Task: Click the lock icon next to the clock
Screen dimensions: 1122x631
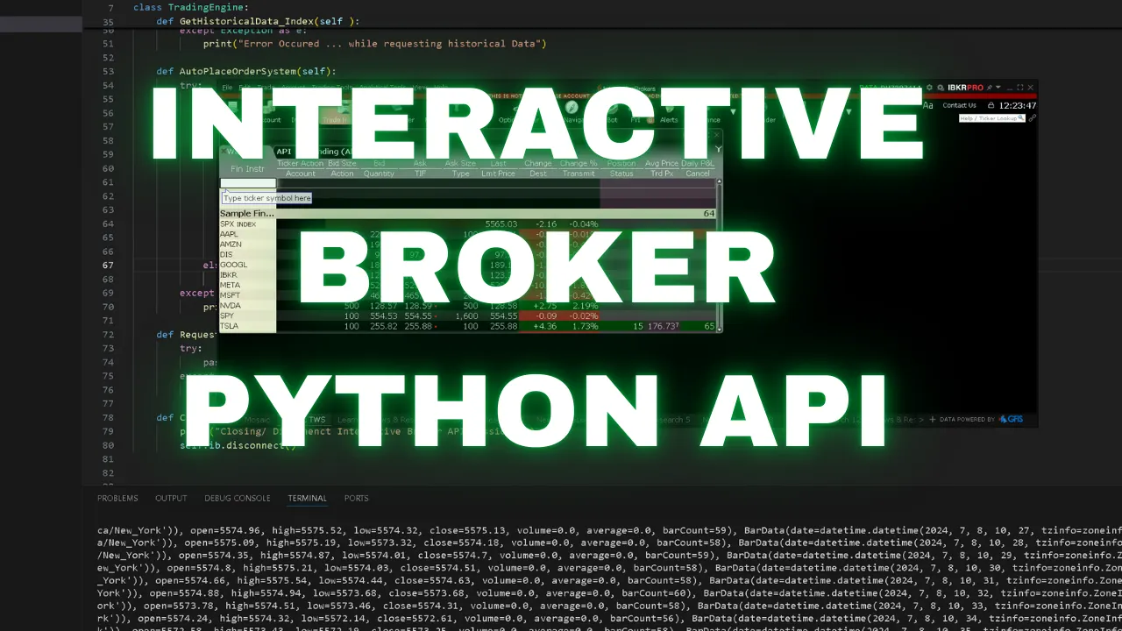Action: 991,105
